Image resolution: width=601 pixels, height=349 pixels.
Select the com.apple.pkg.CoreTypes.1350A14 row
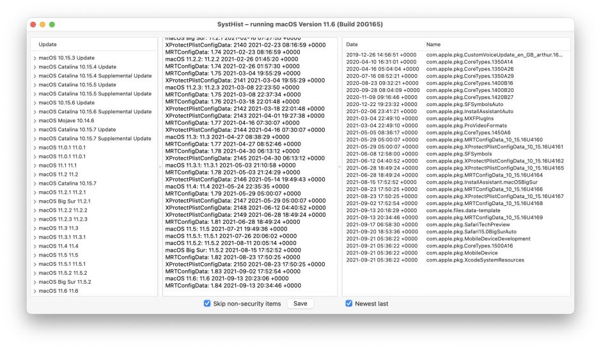[455, 61]
